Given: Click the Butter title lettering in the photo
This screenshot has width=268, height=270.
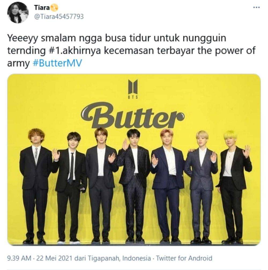Looking at the screenshot, I should click(x=132, y=115).
